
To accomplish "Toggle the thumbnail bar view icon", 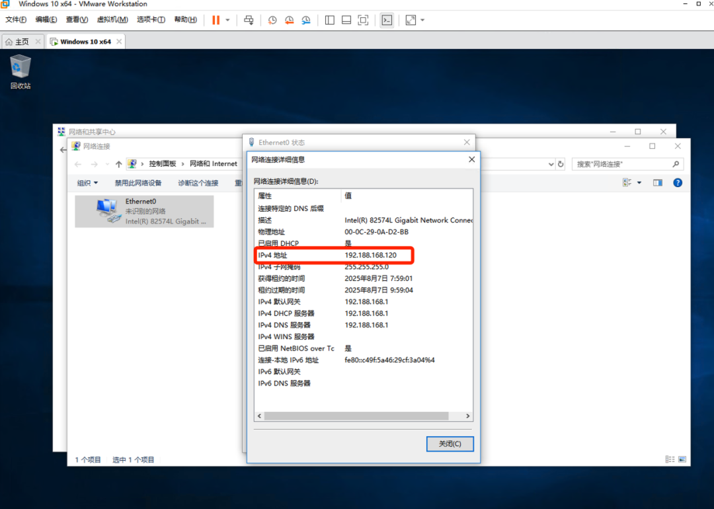I will [346, 20].
